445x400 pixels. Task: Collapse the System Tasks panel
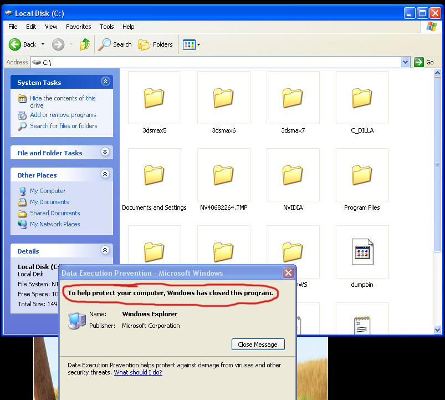(x=105, y=82)
